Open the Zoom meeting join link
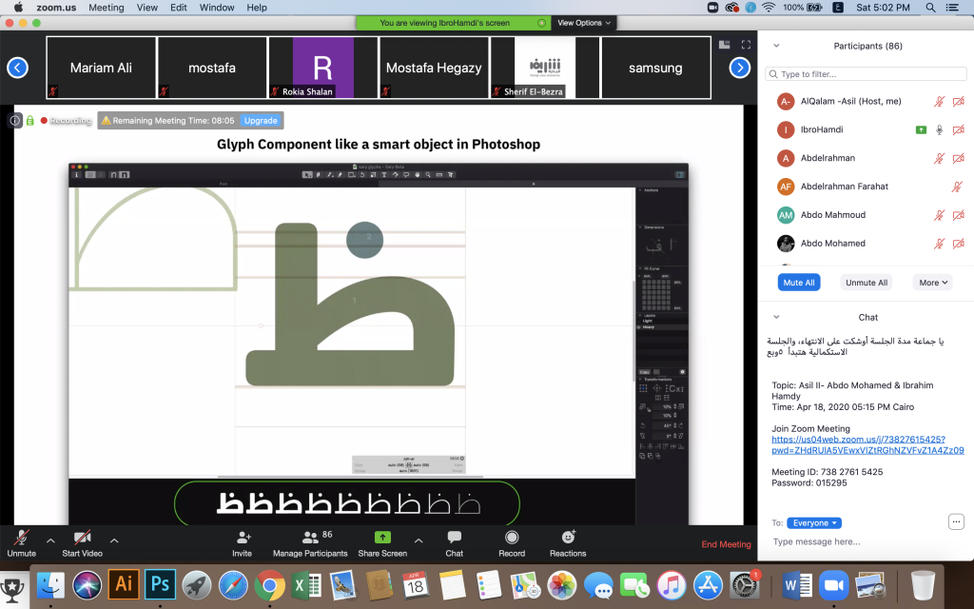Image resolution: width=974 pixels, height=609 pixels. click(x=867, y=445)
